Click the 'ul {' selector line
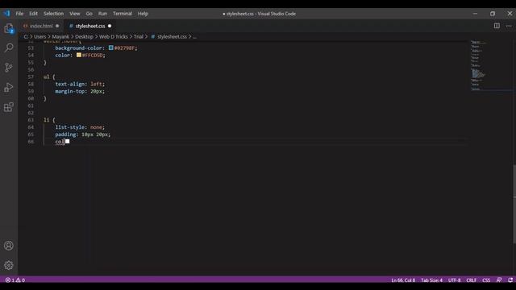The image size is (516, 290). (49, 77)
